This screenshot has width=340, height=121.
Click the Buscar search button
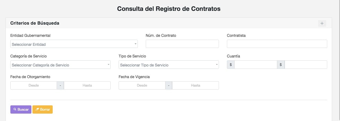coord(21,109)
